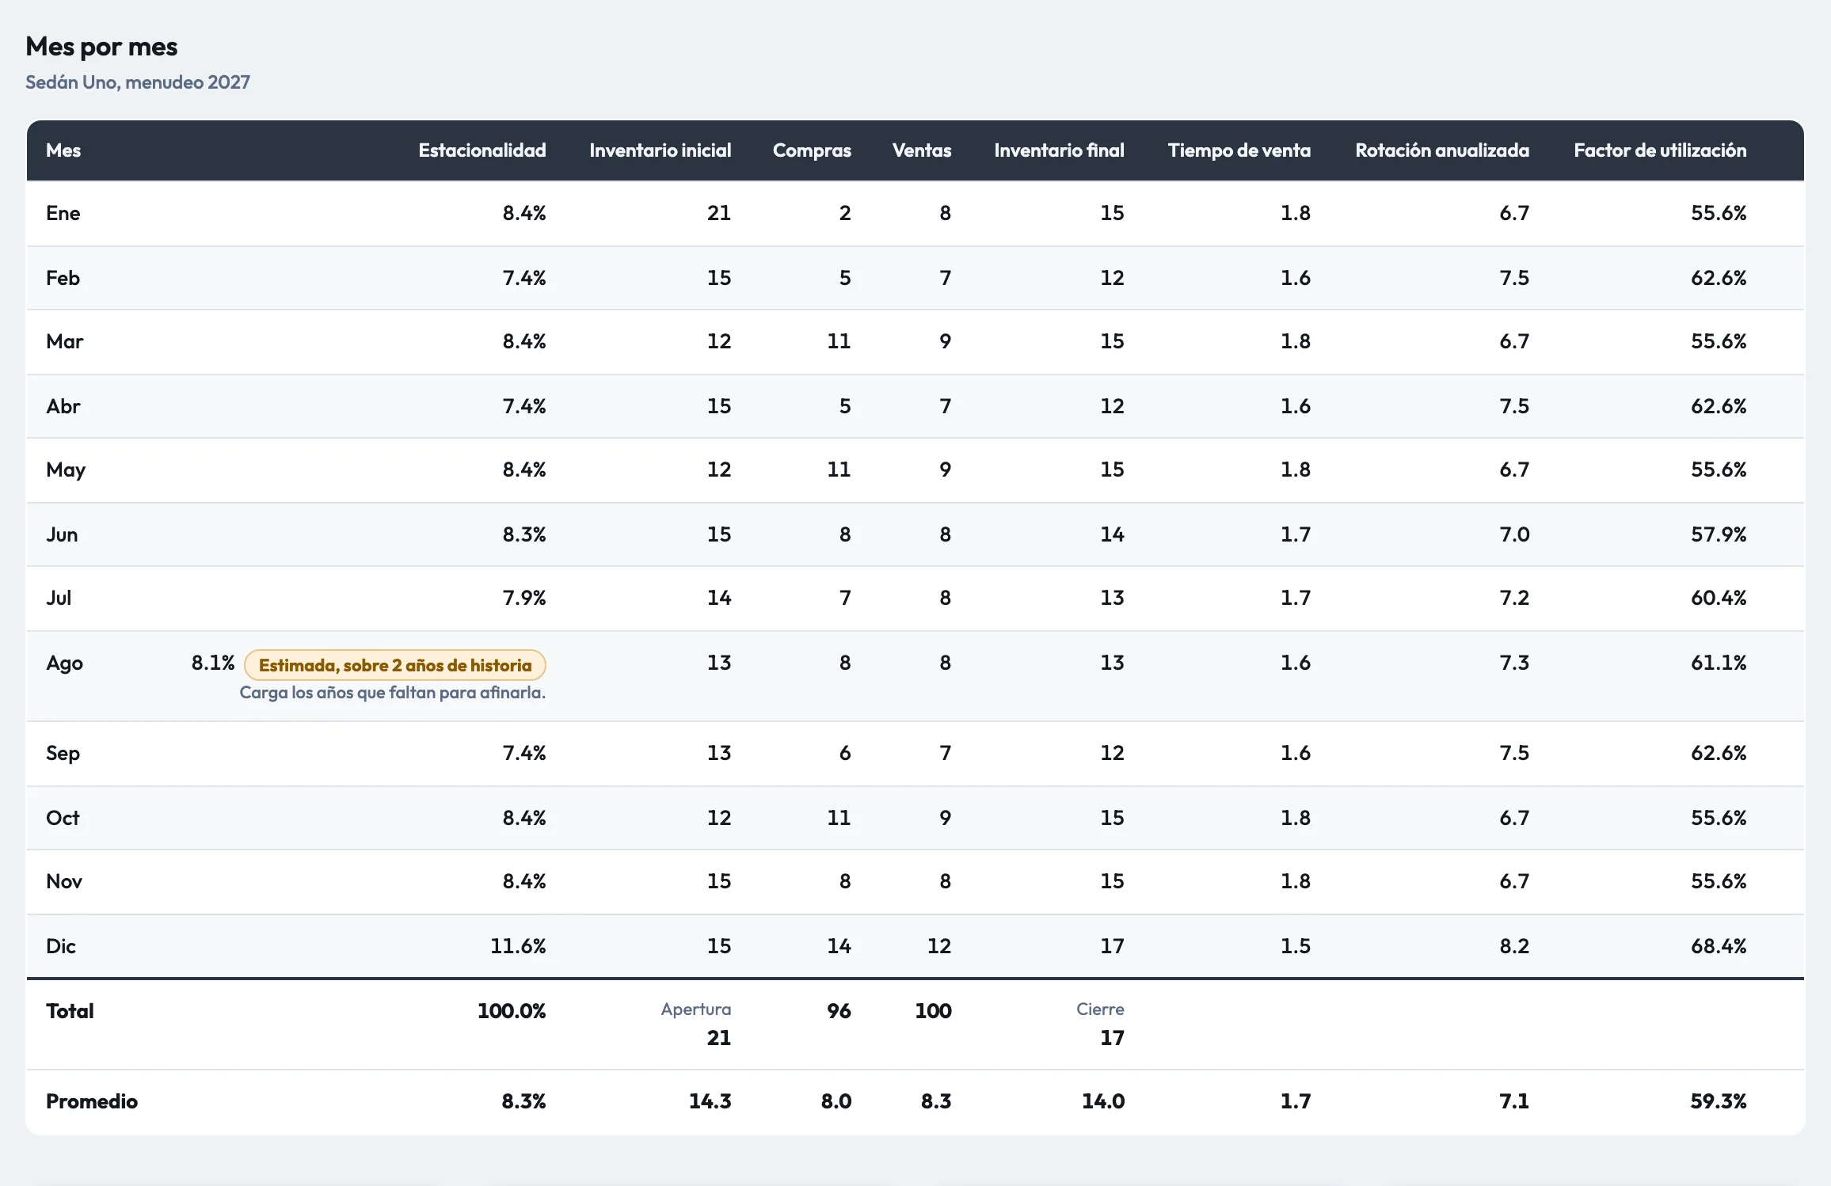
Task: Click the Ago utilization factor 61.1%
Action: point(1719,663)
